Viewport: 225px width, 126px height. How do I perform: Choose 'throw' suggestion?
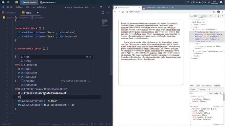click(x=56, y=61)
